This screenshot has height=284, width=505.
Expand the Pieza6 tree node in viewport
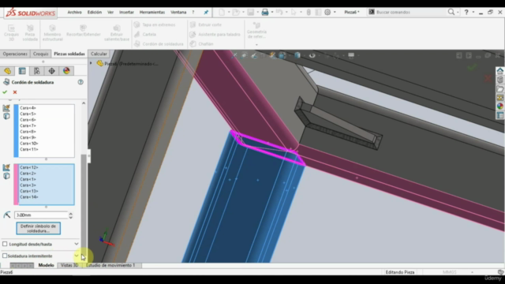[92, 63]
